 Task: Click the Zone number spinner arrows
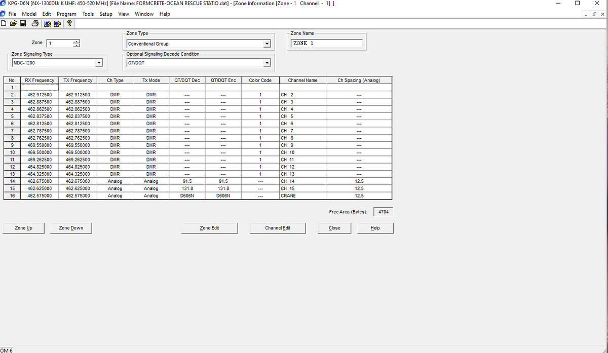click(77, 44)
